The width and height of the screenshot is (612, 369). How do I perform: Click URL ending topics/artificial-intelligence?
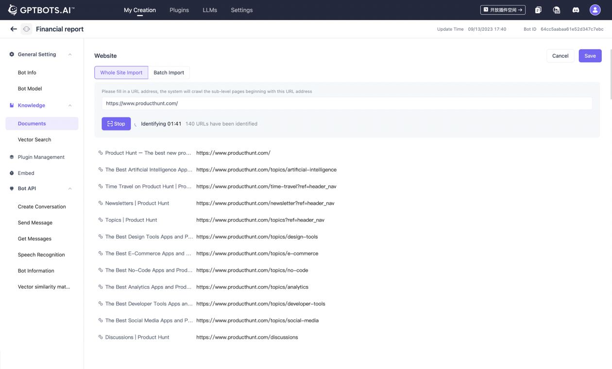266,169
